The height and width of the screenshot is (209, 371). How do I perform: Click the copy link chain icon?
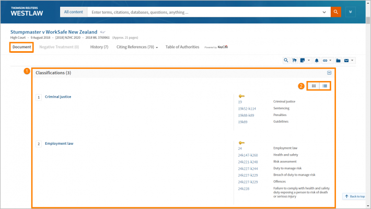point(325,61)
